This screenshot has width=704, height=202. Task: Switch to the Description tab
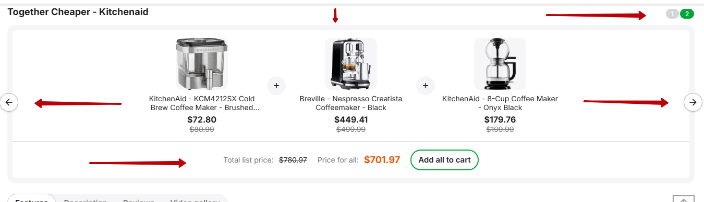point(86,199)
